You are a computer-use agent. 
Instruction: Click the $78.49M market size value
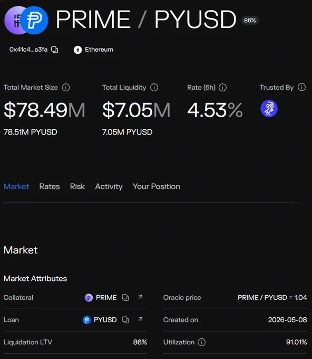(44, 110)
